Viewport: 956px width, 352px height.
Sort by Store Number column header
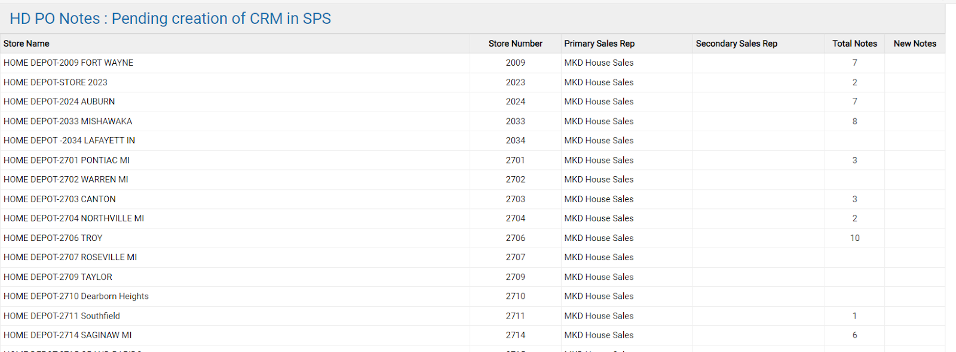515,44
